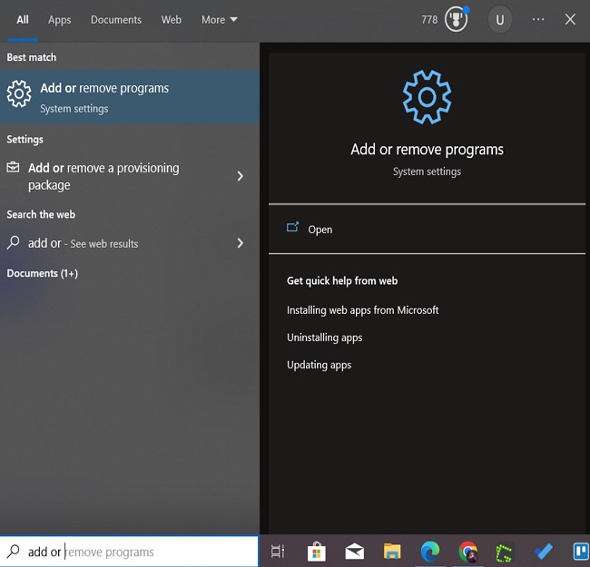
Task: Select Add or remove a provisioning package
Action: pos(130,176)
